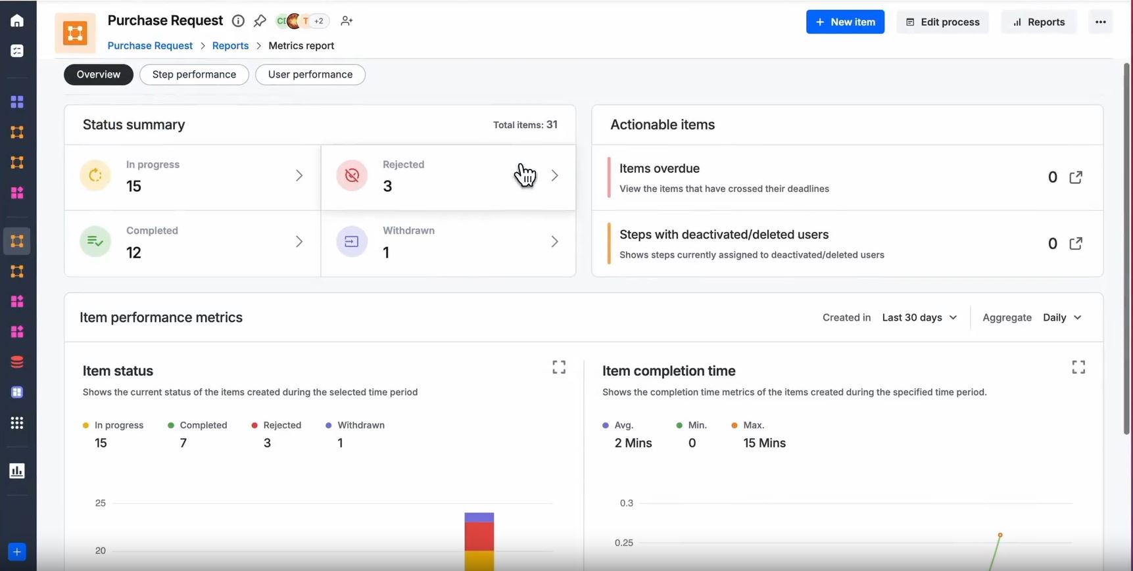Go to Reports breadcrumb link
1133x571 pixels.
(230, 45)
